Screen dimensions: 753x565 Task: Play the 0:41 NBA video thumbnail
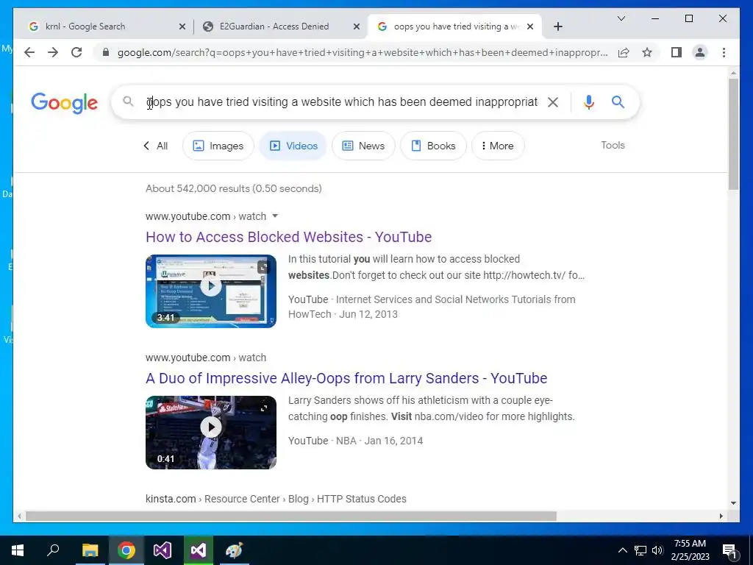click(x=211, y=433)
